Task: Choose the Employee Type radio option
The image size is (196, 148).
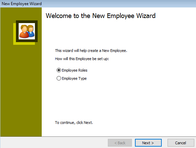Action: pyautogui.click(x=59, y=78)
